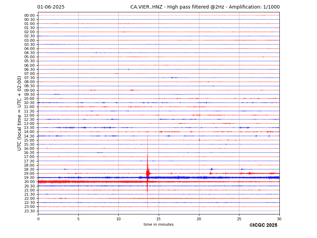Select the 13:30 time row label

tap(29, 128)
